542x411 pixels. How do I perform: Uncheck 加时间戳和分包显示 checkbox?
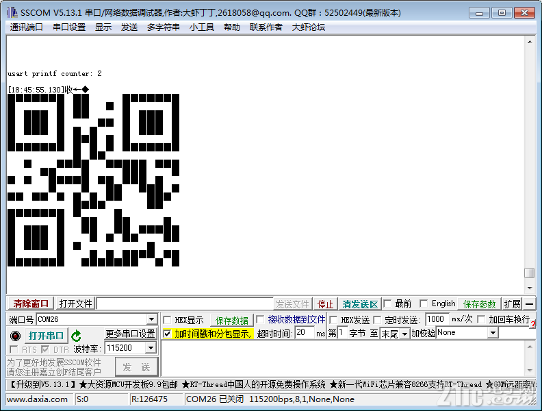167,334
